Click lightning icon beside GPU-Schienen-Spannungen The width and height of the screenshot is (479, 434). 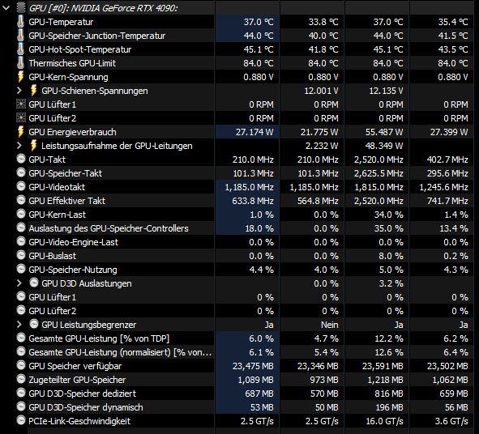click(x=33, y=91)
